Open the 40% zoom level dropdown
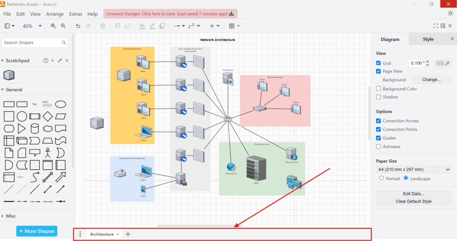Screen dimensions: 457x241 point(32,26)
